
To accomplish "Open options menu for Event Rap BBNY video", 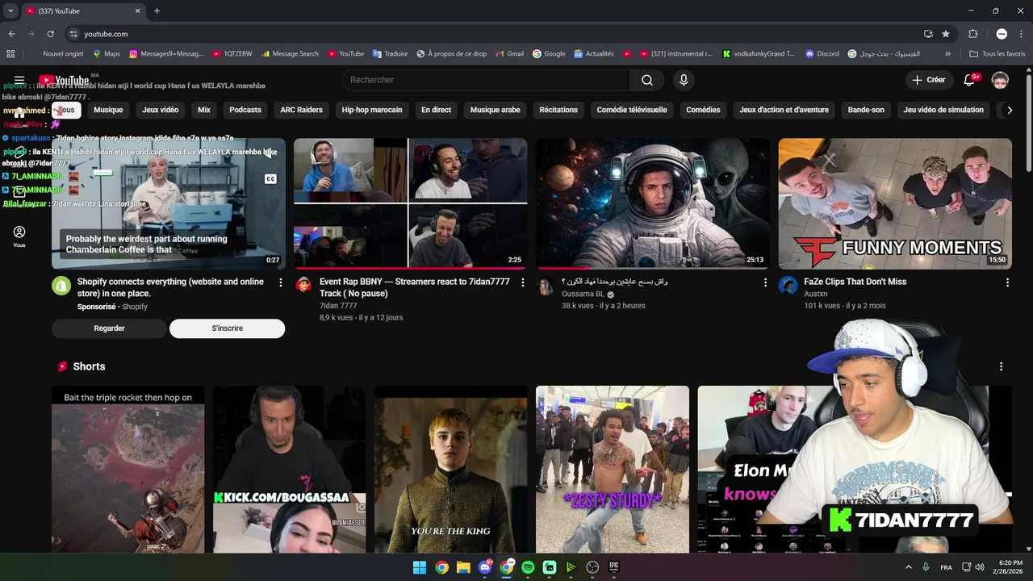I will click(x=523, y=282).
